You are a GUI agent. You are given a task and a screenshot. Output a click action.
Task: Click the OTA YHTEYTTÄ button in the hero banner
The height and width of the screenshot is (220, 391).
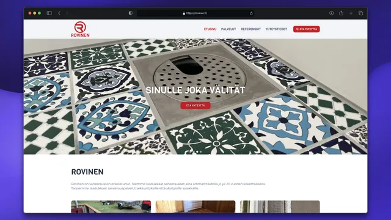click(195, 106)
